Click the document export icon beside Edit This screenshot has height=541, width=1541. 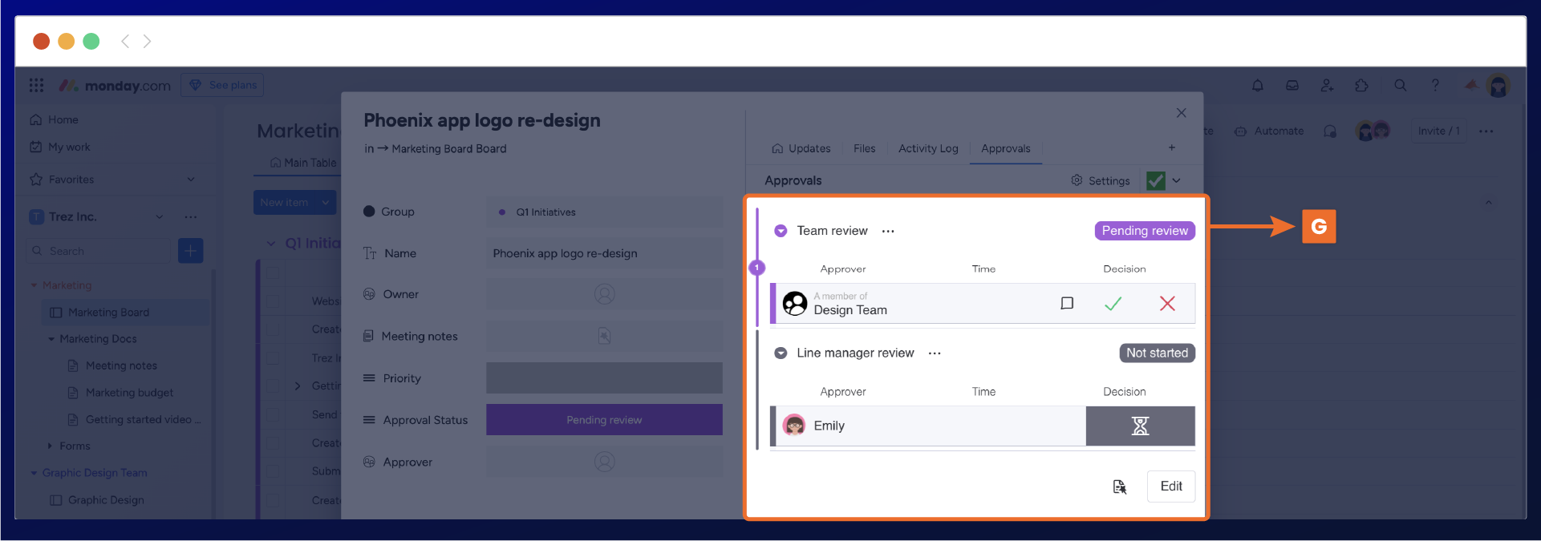coord(1119,486)
